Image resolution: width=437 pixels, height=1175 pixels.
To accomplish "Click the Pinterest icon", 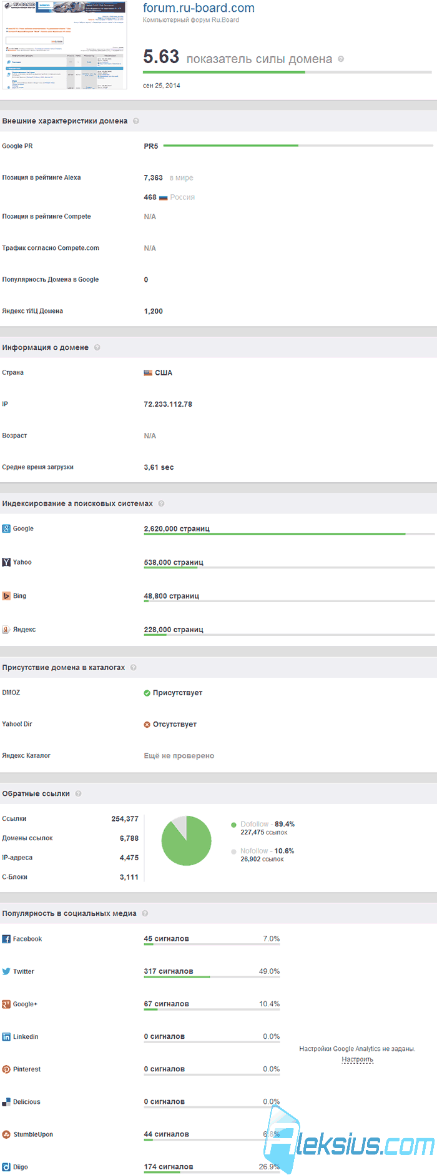I will tap(6, 1069).
